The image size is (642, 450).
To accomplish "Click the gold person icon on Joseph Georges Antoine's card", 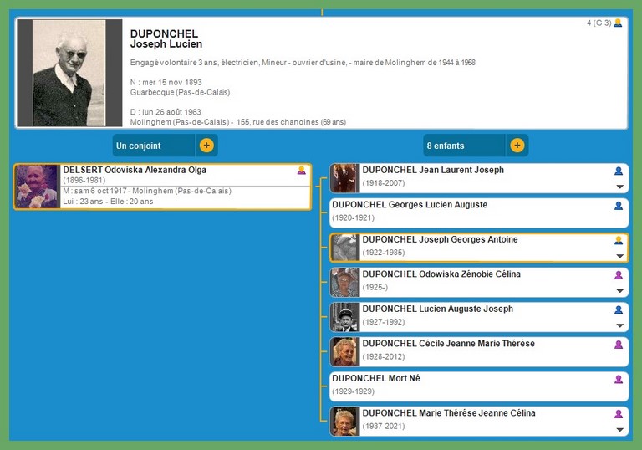I will [x=619, y=240].
